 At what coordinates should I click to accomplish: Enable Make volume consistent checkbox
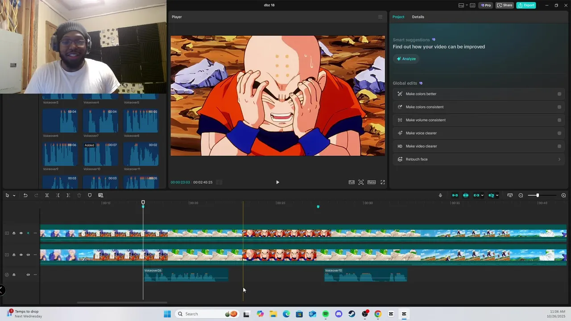(x=559, y=120)
